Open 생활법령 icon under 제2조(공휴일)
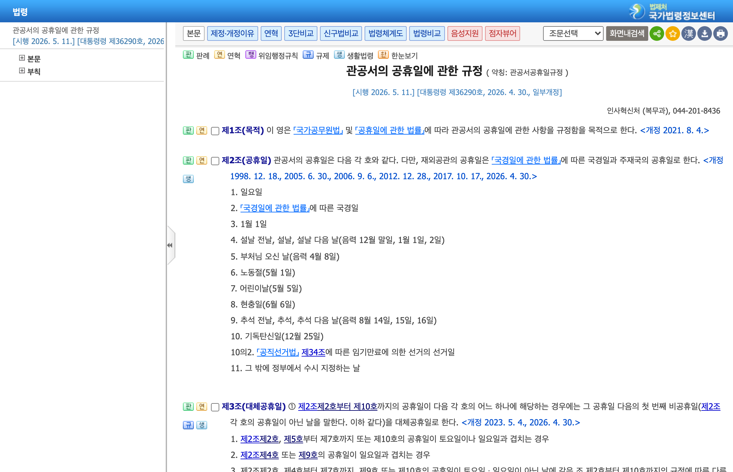Screen dimensions: 733x472 tap(188, 179)
